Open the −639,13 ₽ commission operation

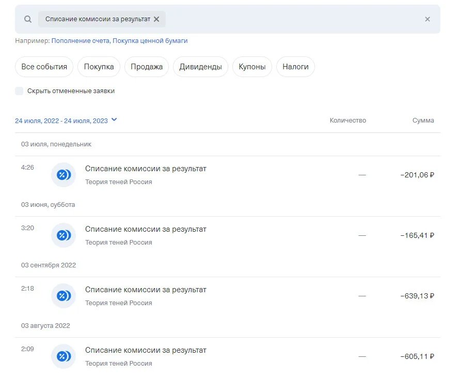[x=228, y=296]
